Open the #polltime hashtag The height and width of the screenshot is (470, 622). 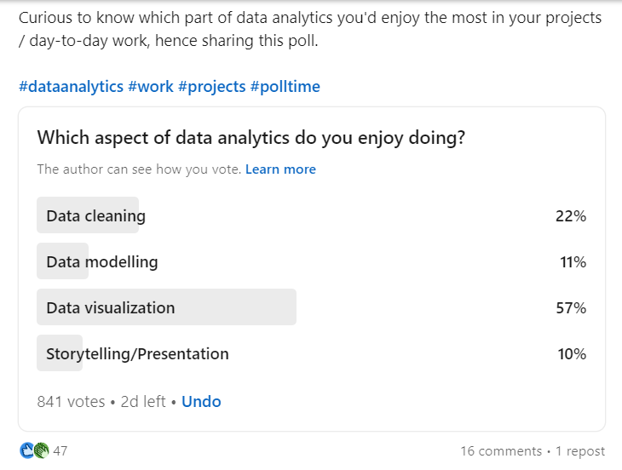[x=285, y=87]
